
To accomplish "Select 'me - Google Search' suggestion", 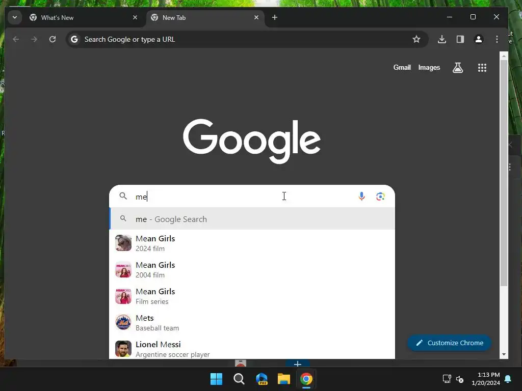I will [252, 219].
